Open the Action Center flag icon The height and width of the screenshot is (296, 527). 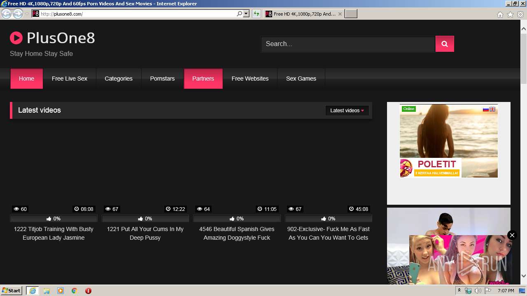(488, 291)
